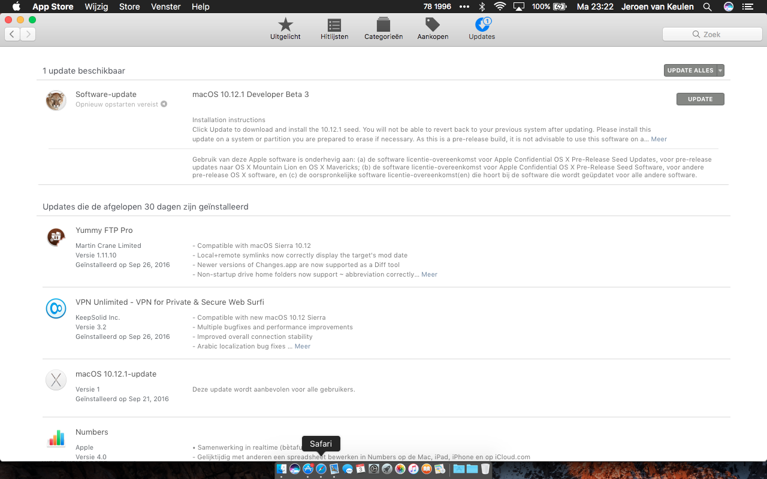Open Launchpad rocket in the Dock
Viewport: 767px width, 479px height.
click(387, 469)
